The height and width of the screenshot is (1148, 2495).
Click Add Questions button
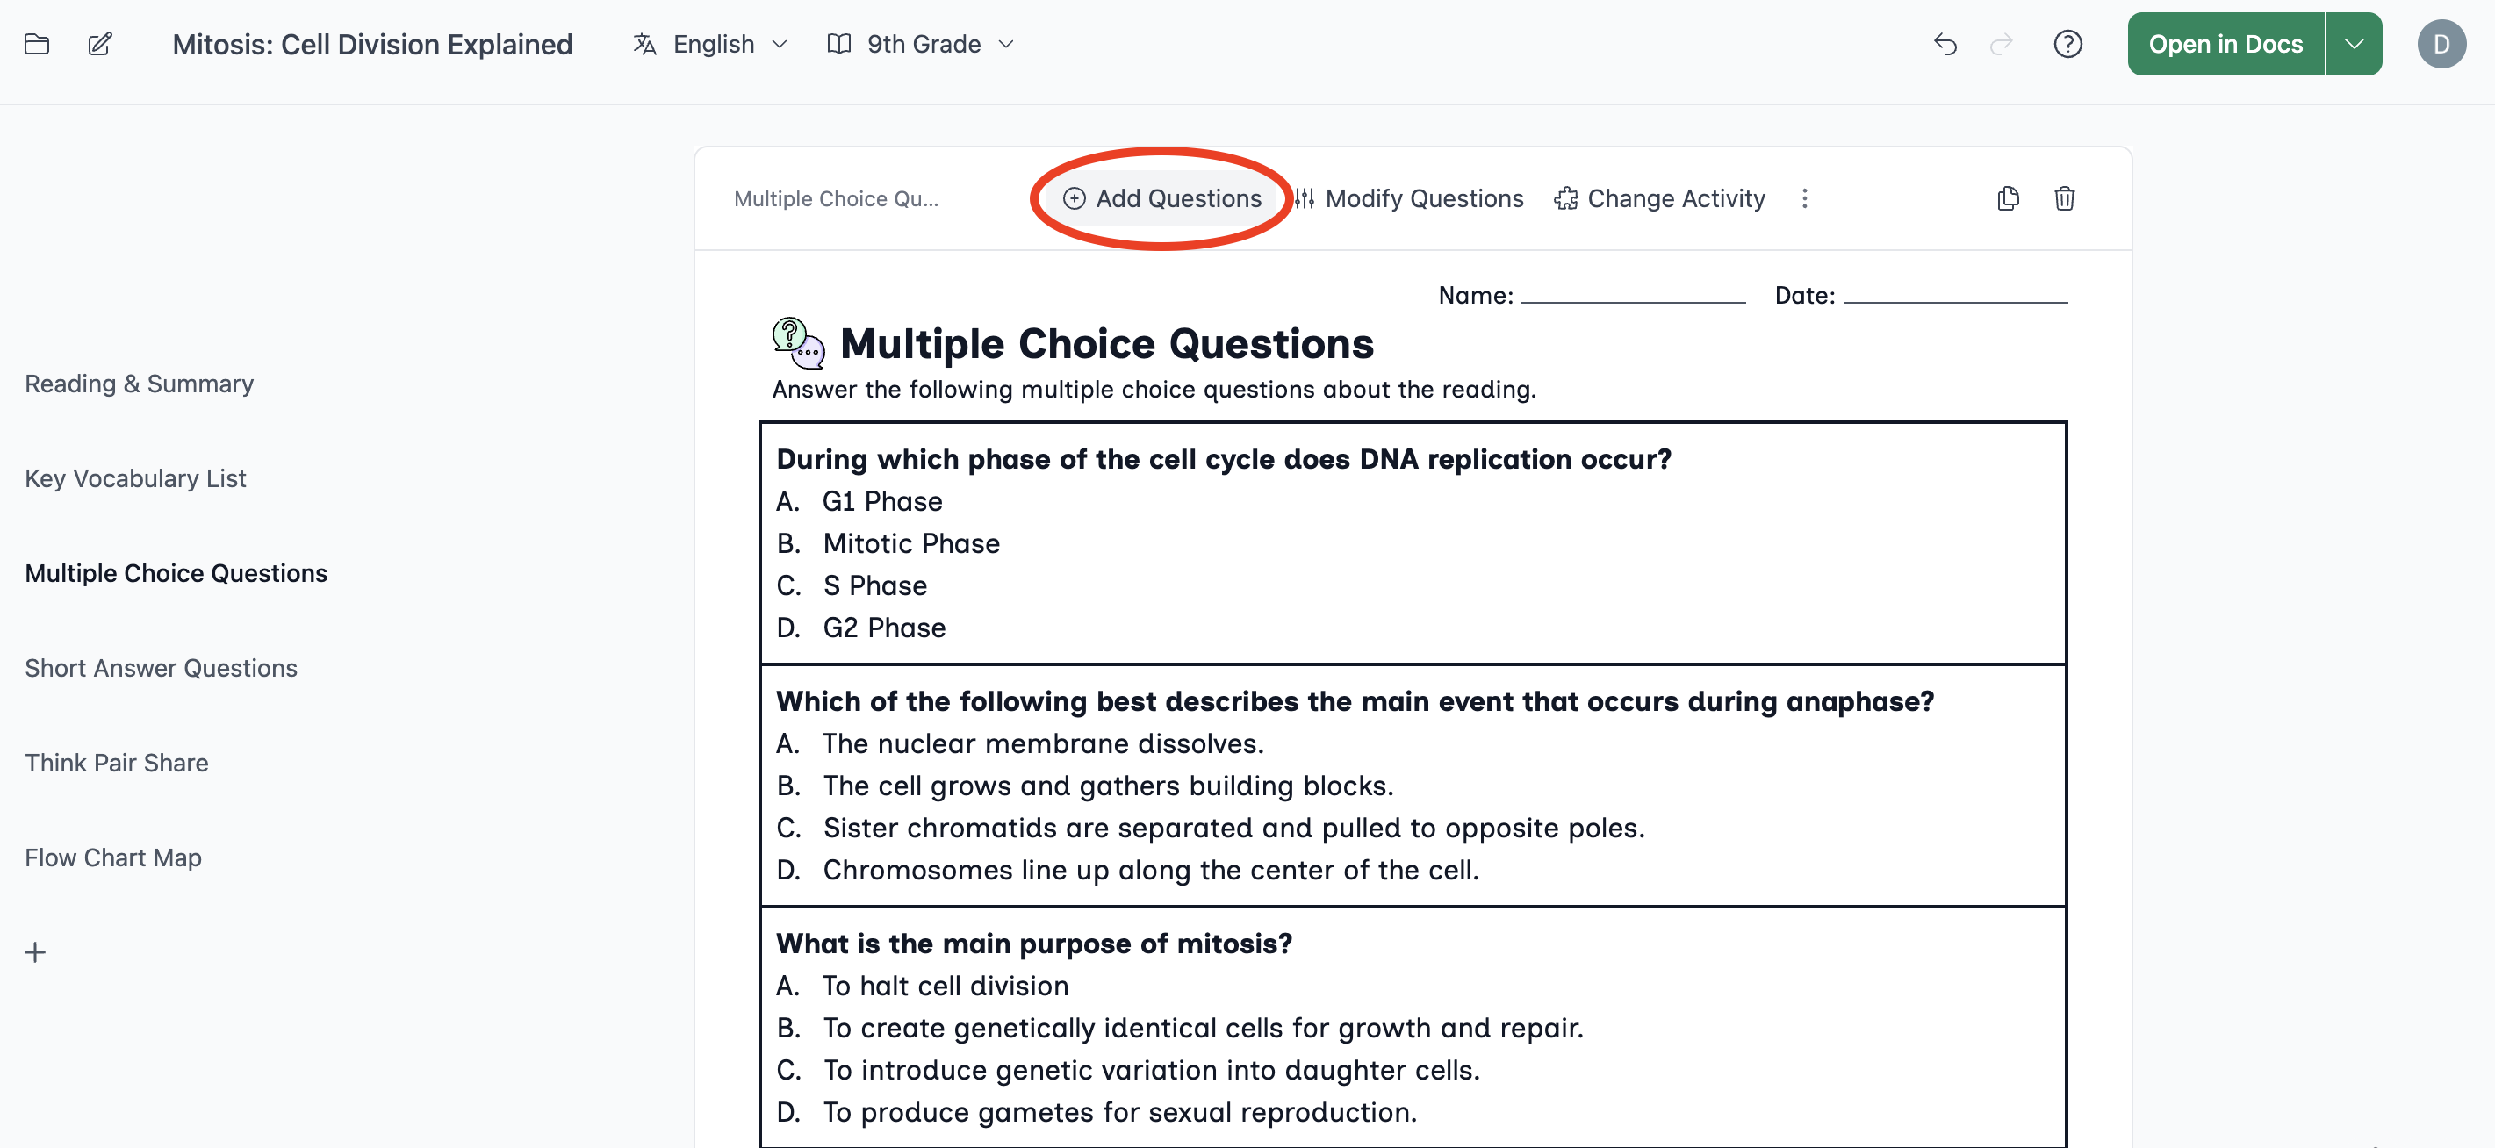pos(1162,198)
